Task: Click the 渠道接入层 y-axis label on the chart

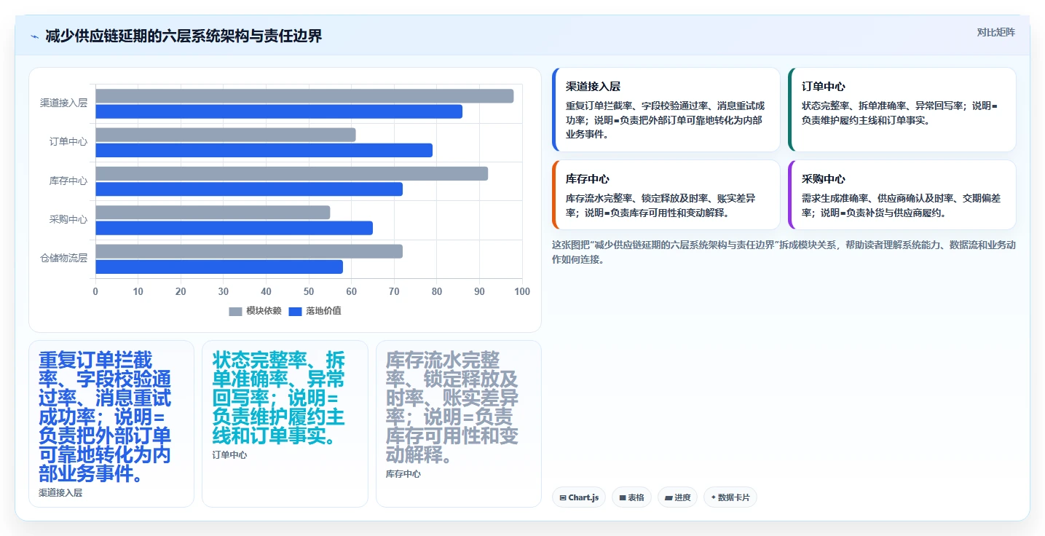Action: (63, 103)
